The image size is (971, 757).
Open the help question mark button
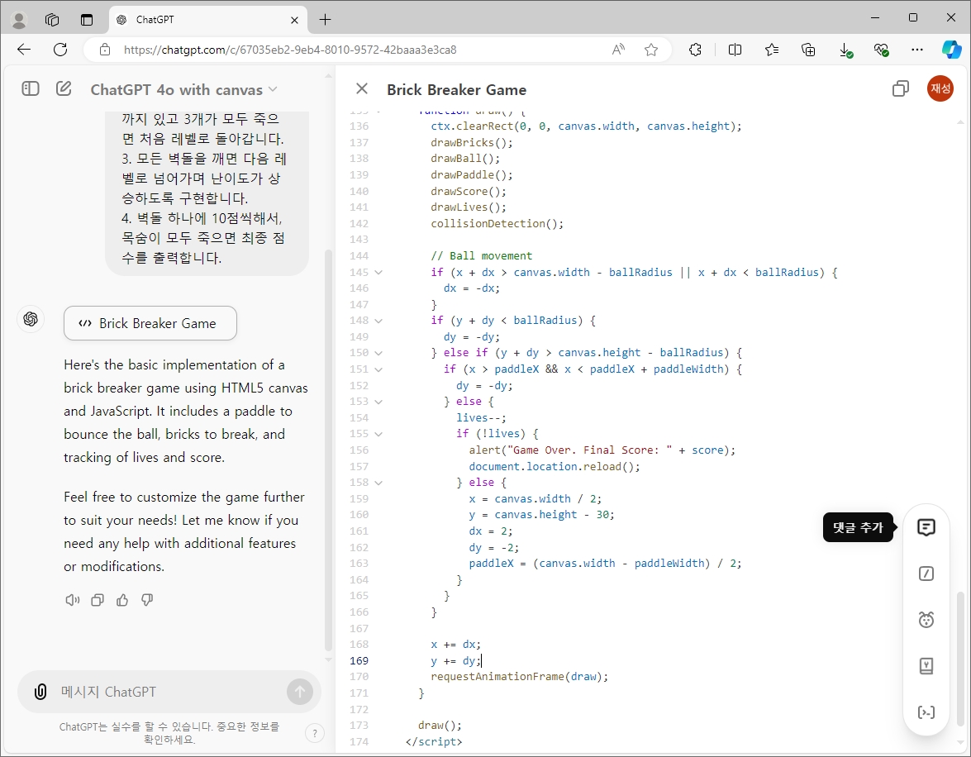(x=315, y=734)
